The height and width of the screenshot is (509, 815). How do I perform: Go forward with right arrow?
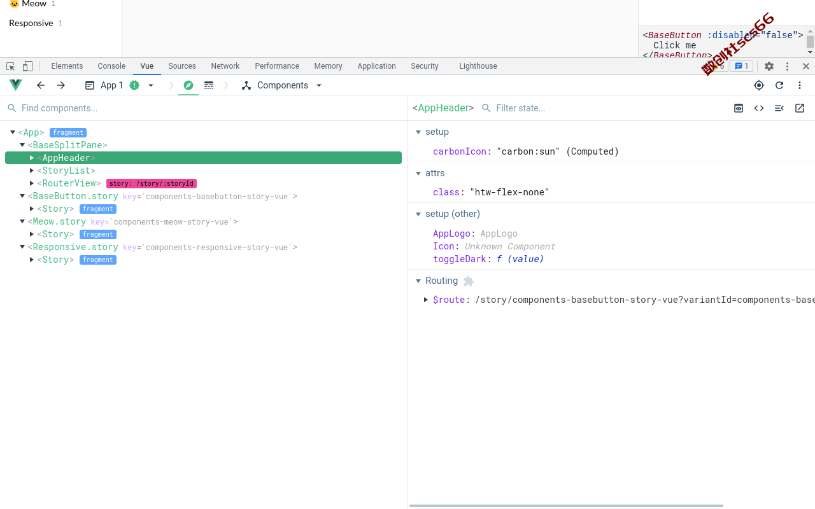(61, 85)
